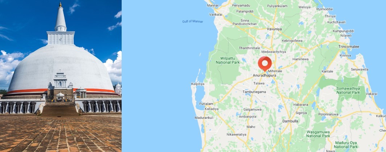Image resolution: width=386 pixels, height=152 pixels.
Task: Click the Polonnaruwa label
Action: (328, 114)
